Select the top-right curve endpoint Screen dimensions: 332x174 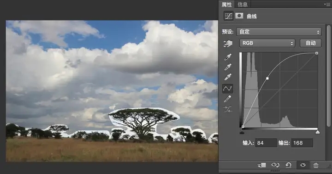pos(317,53)
